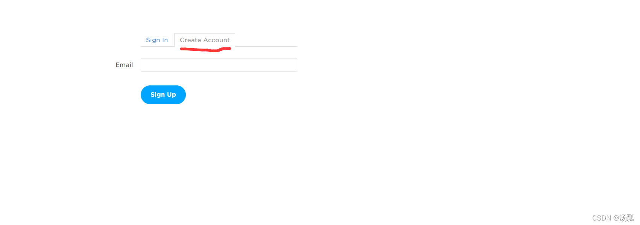Screen dimensions: 640x225
Task: Focus the Email input field
Action: tap(219, 65)
